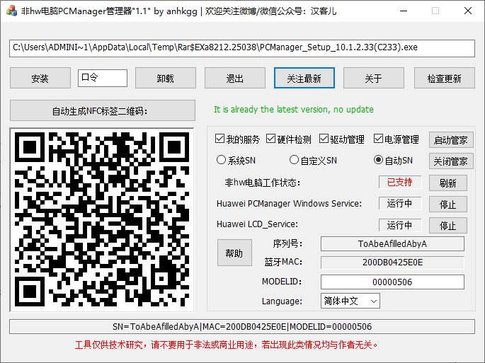Click the SN=ToAbeAfilledAbyA summary string field
485x363 pixels.
pos(242,327)
